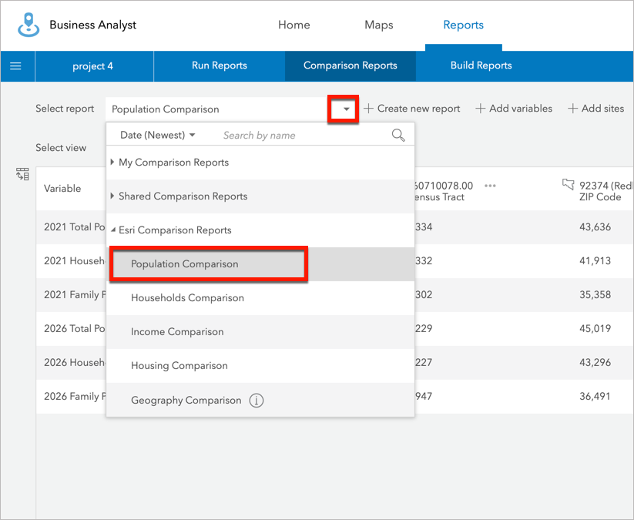Open the hamburger menu icon
This screenshot has width=634, height=520.
point(15,66)
